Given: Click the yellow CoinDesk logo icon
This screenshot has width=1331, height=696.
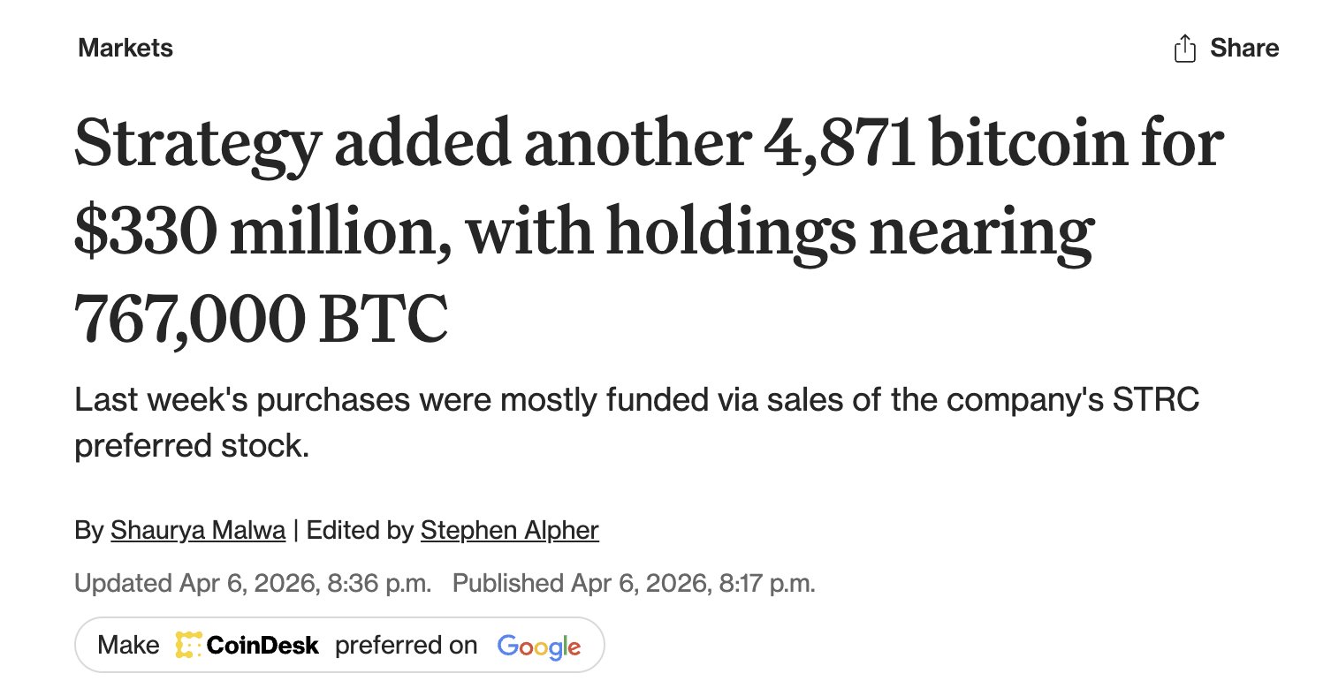Looking at the screenshot, I should 188,646.
